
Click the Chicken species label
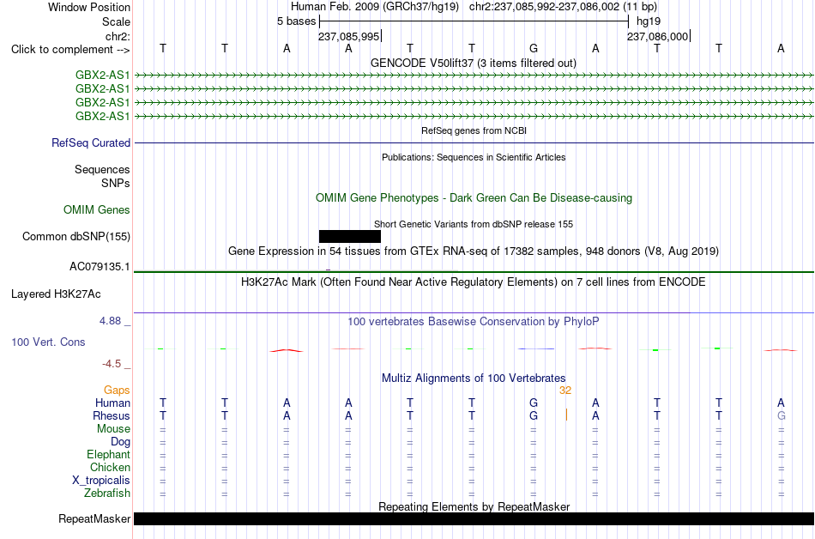tap(110, 467)
